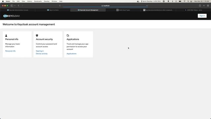Screen dimensions: 211x119
Task: Click the localhost address bar
Action: point(105,6)
